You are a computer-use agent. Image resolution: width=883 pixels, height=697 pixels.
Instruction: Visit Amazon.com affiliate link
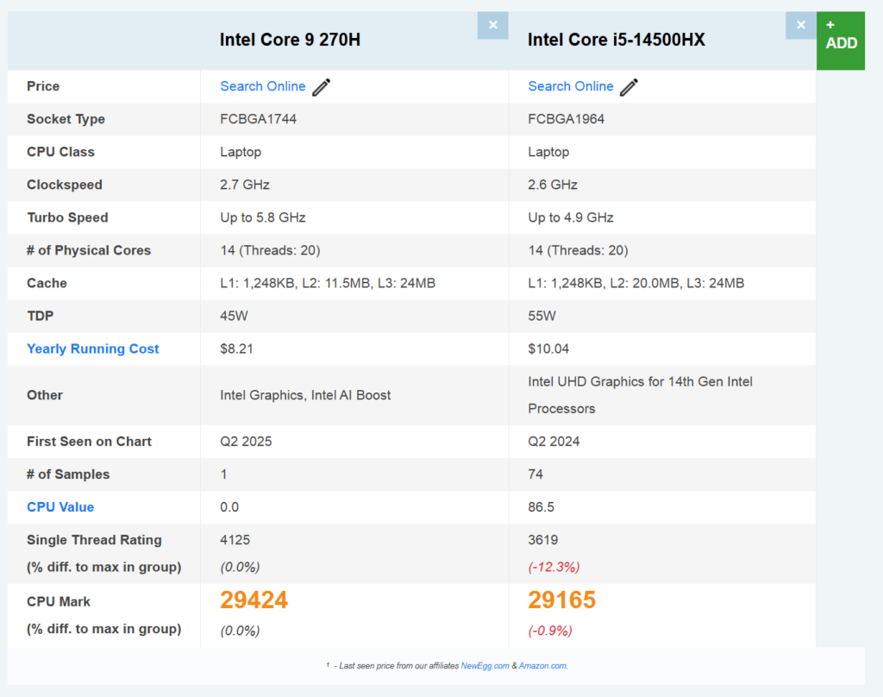(543, 666)
